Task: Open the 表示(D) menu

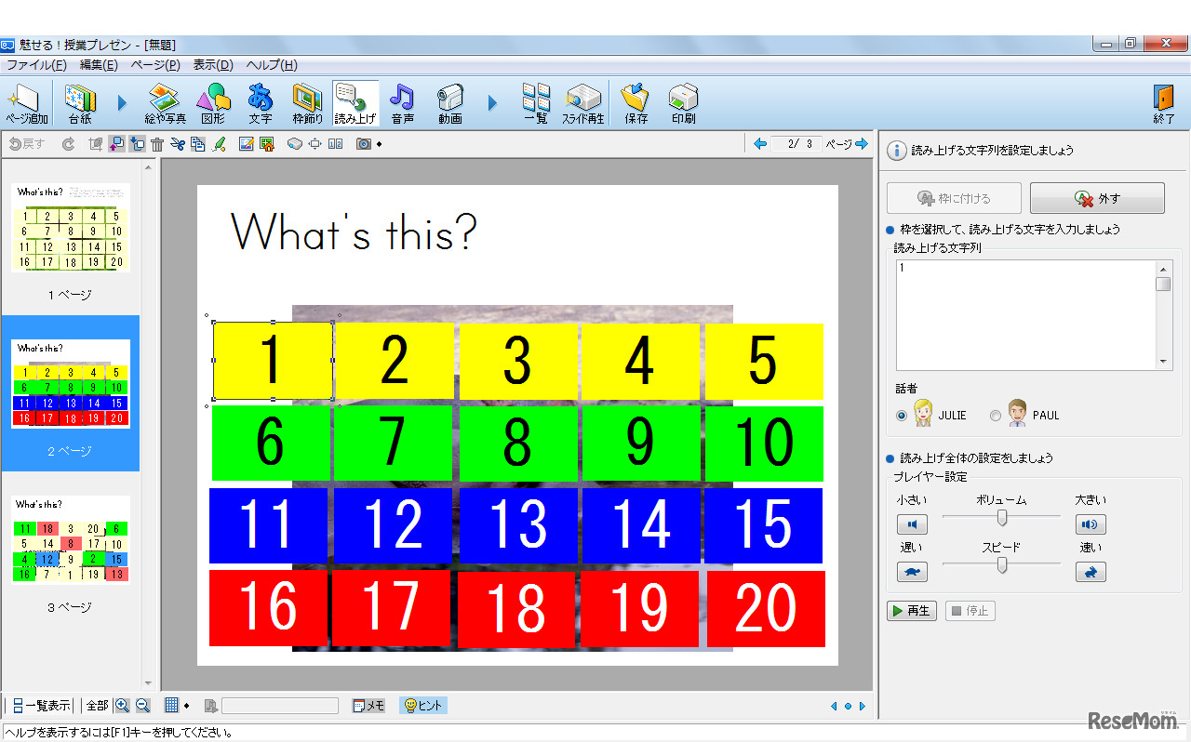Action: [x=212, y=65]
